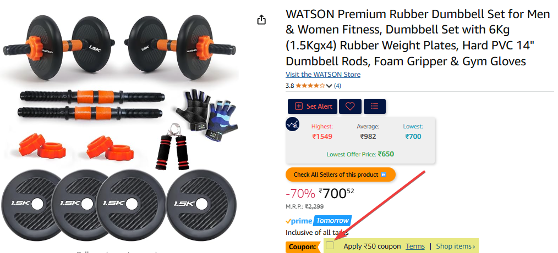This screenshot has width=558, height=253.
Task: Click the Tomorrow delivery badge
Action: point(332,221)
